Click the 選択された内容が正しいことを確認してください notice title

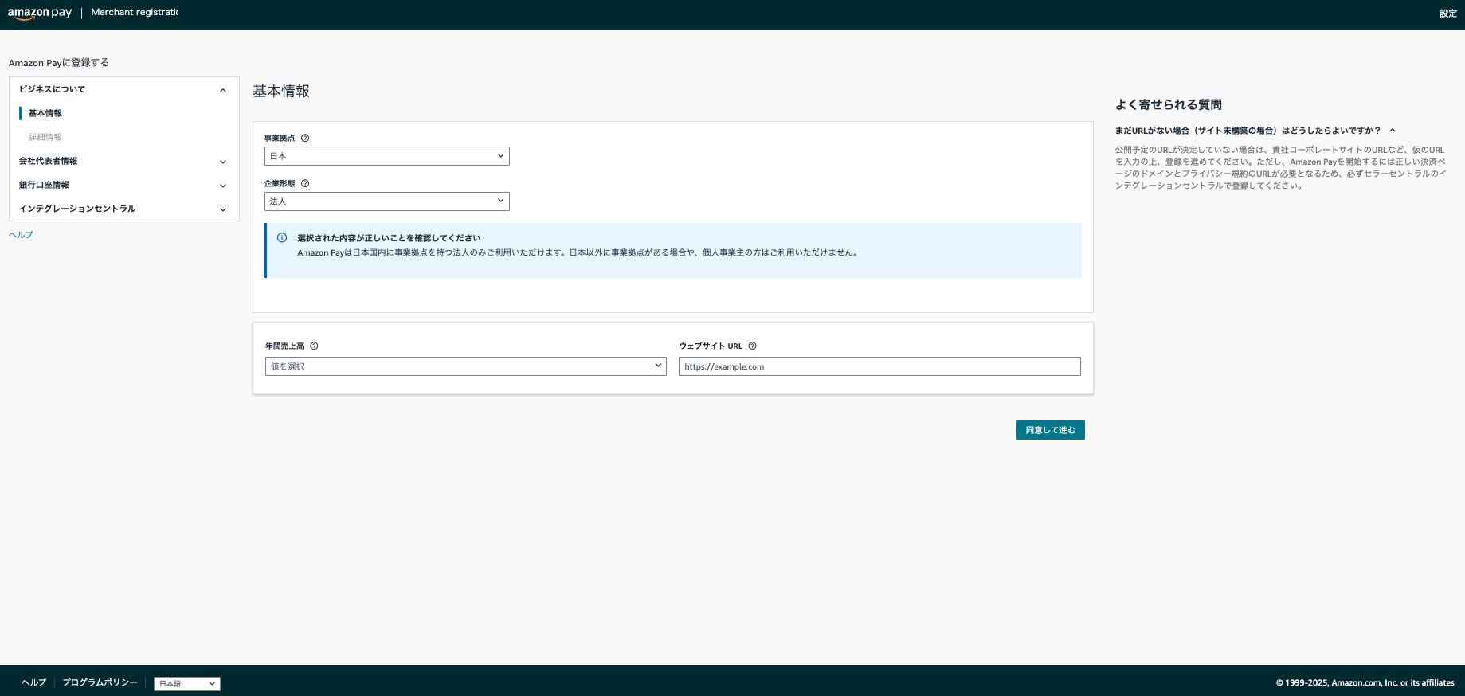tap(389, 238)
